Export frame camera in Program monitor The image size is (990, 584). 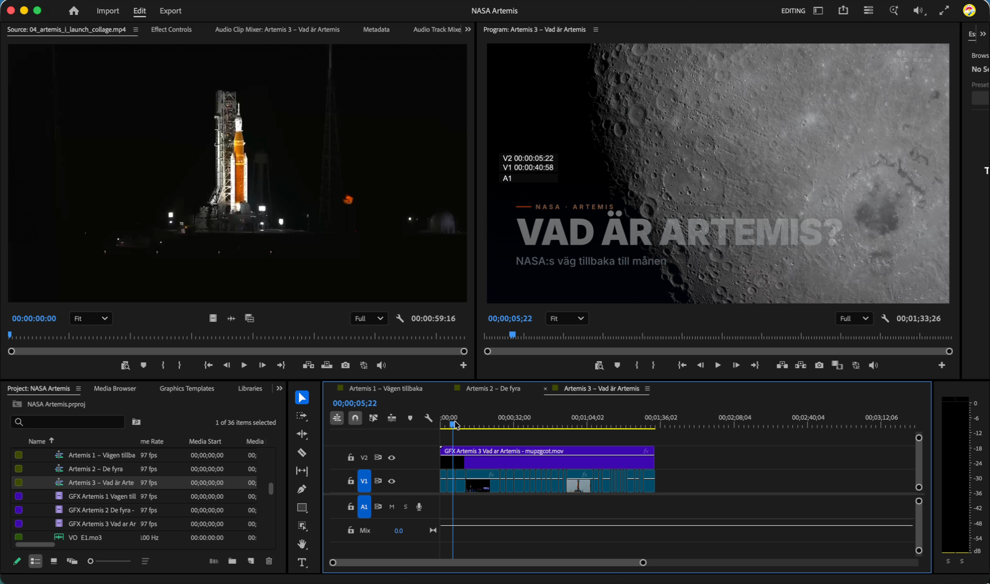(819, 365)
